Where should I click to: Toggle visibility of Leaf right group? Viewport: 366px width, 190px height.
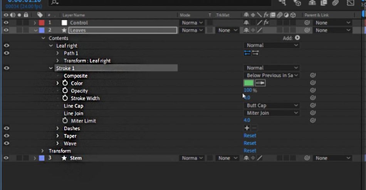tap(6, 46)
